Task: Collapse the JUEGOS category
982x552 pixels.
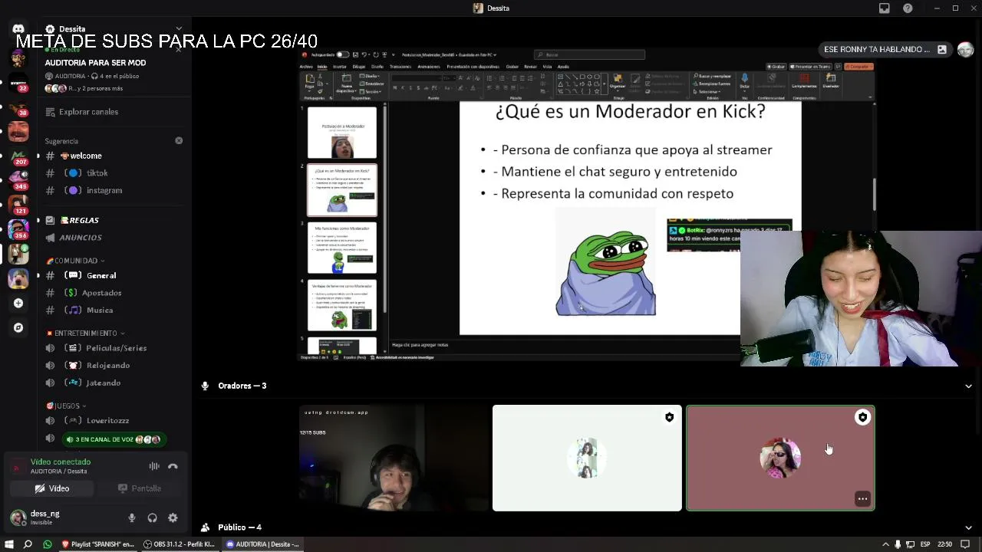Action: 67,406
